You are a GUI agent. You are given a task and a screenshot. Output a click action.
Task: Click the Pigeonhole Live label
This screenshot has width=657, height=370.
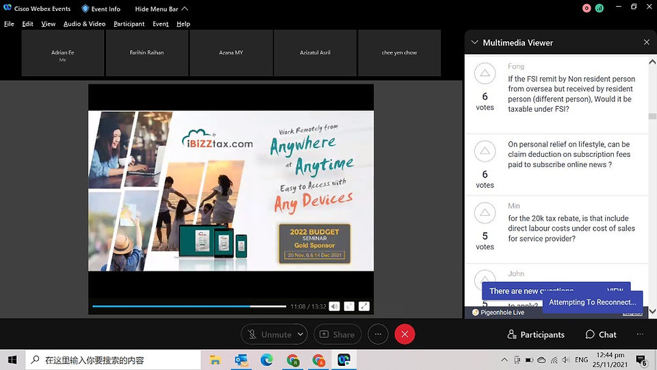(x=498, y=312)
